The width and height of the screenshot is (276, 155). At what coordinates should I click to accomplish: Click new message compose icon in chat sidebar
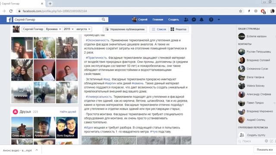coord(271,141)
